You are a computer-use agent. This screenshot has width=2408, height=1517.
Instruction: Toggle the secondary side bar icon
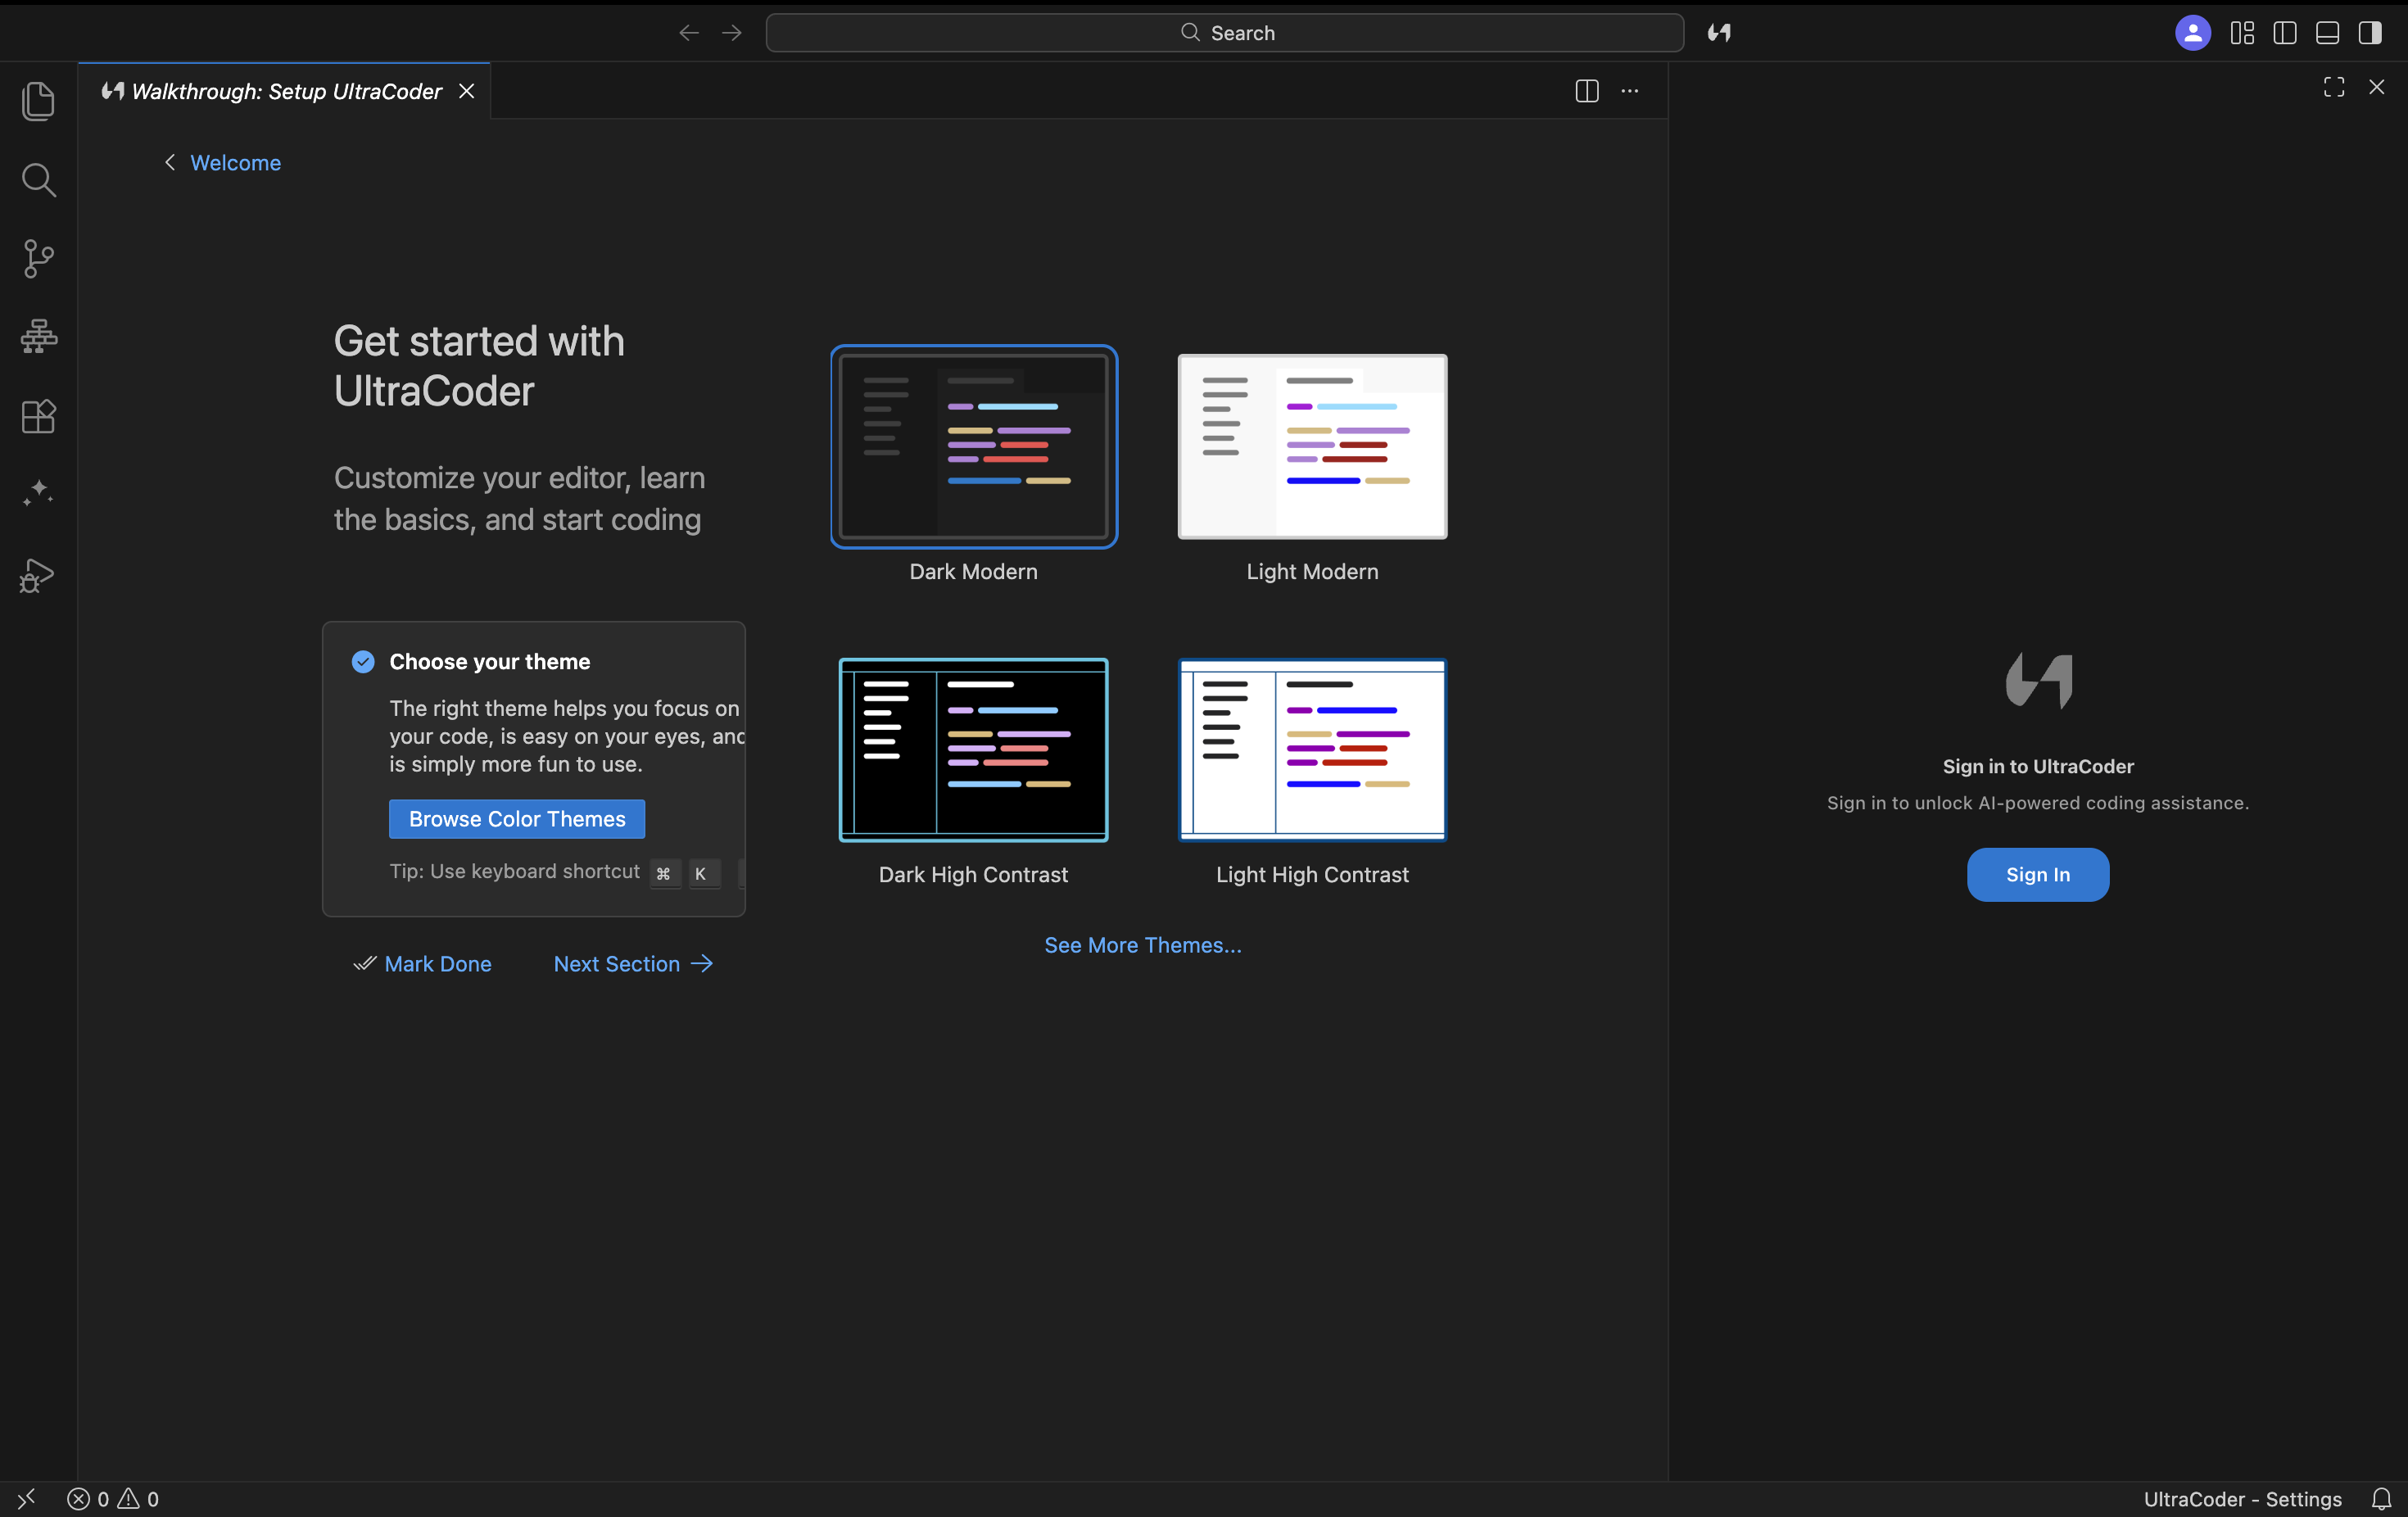pyautogui.click(x=2370, y=33)
